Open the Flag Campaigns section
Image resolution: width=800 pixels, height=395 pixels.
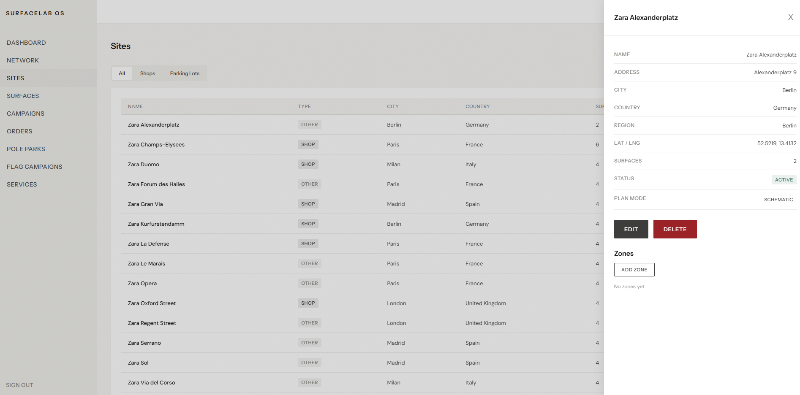click(x=34, y=167)
